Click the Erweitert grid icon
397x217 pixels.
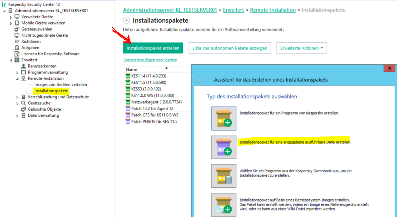(x=17, y=60)
